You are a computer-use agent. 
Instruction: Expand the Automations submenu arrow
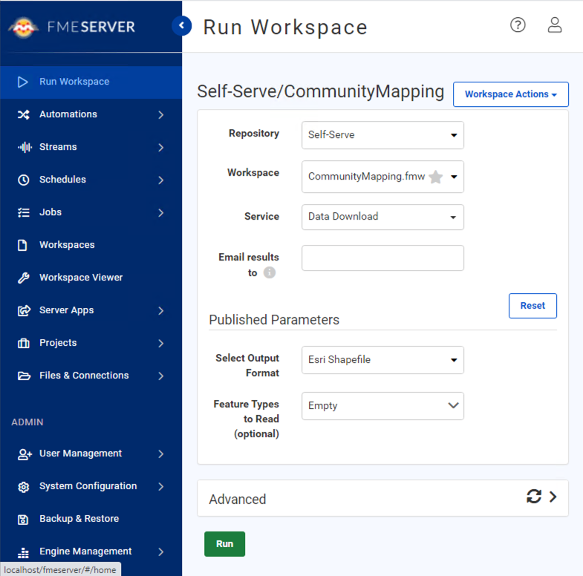point(160,115)
